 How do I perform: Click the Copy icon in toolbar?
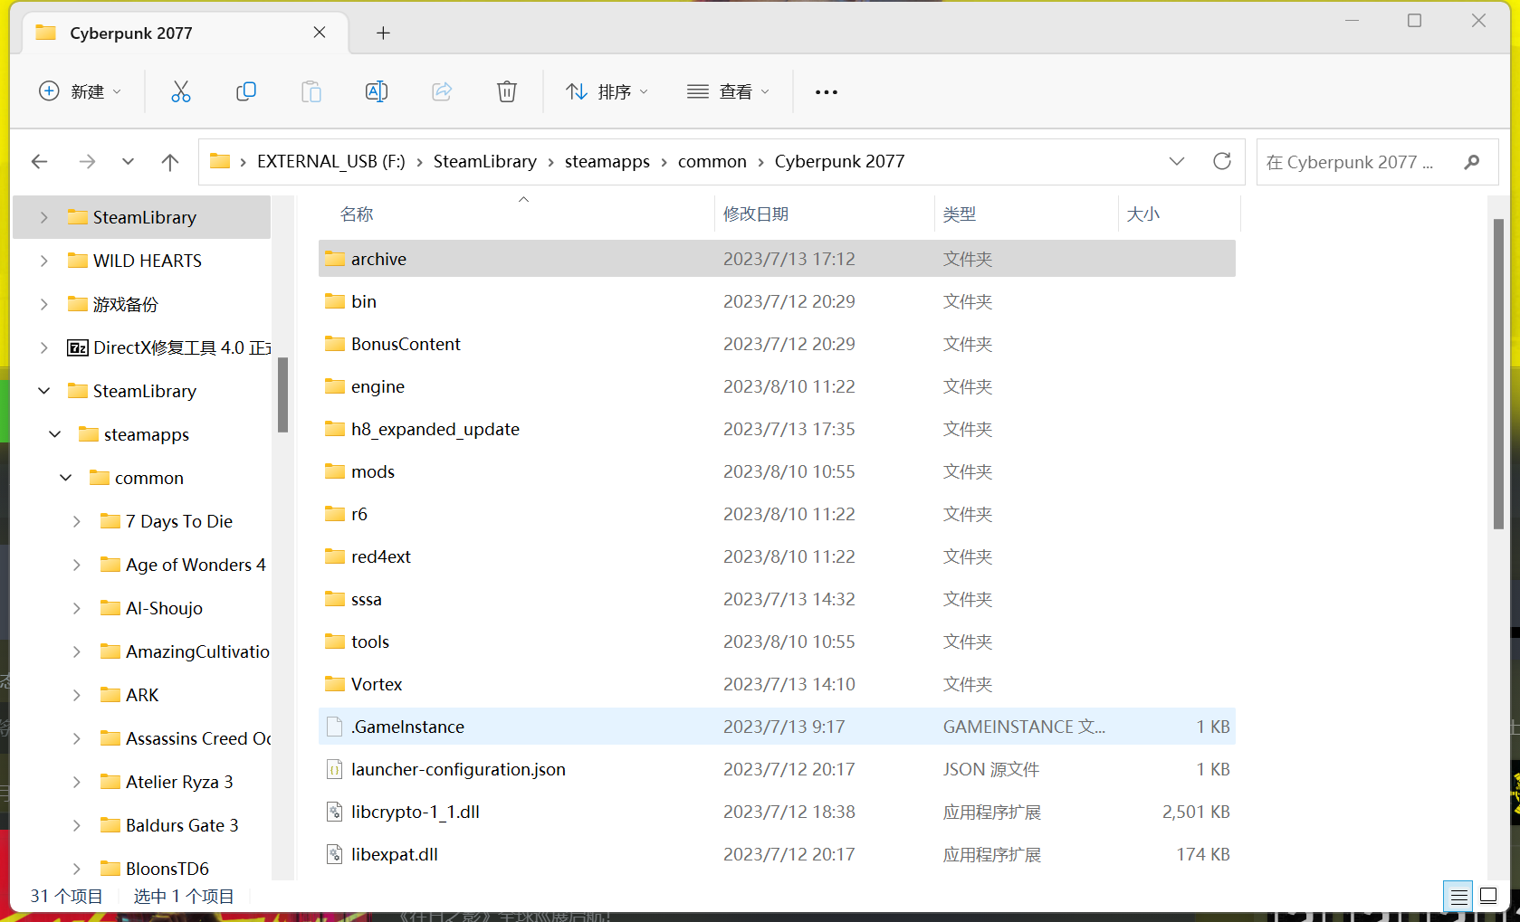(246, 91)
